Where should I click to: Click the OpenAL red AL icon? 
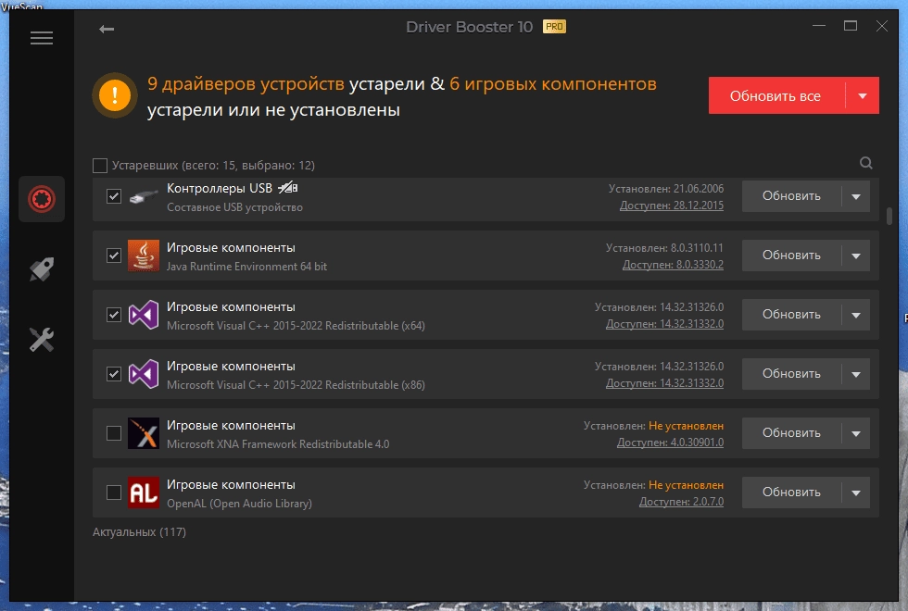(x=143, y=493)
